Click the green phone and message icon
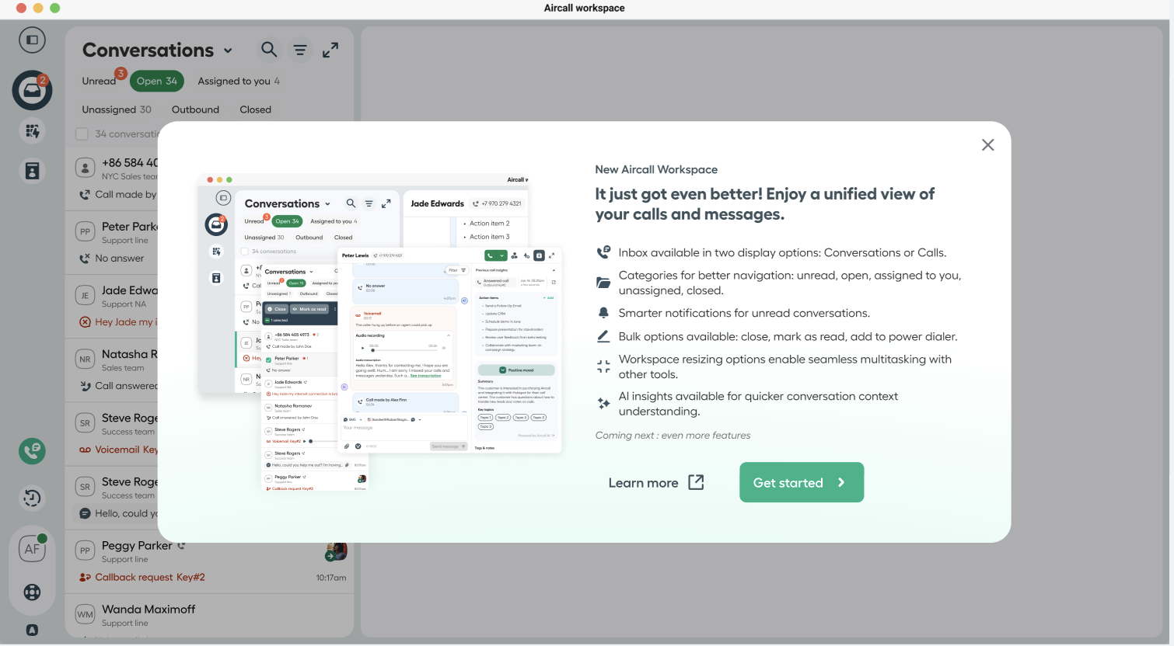The width and height of the screenshot is (1174, 646). [32, 451]
